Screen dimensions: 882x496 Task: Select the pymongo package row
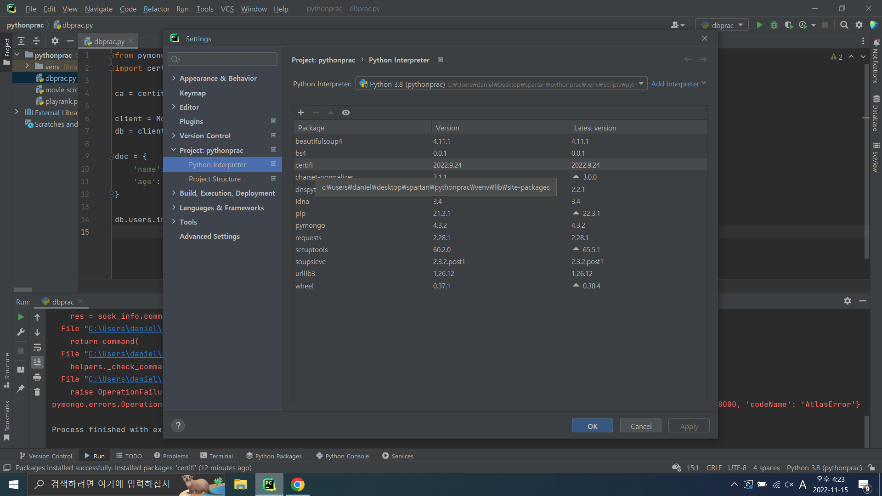[x=500, y=225]
